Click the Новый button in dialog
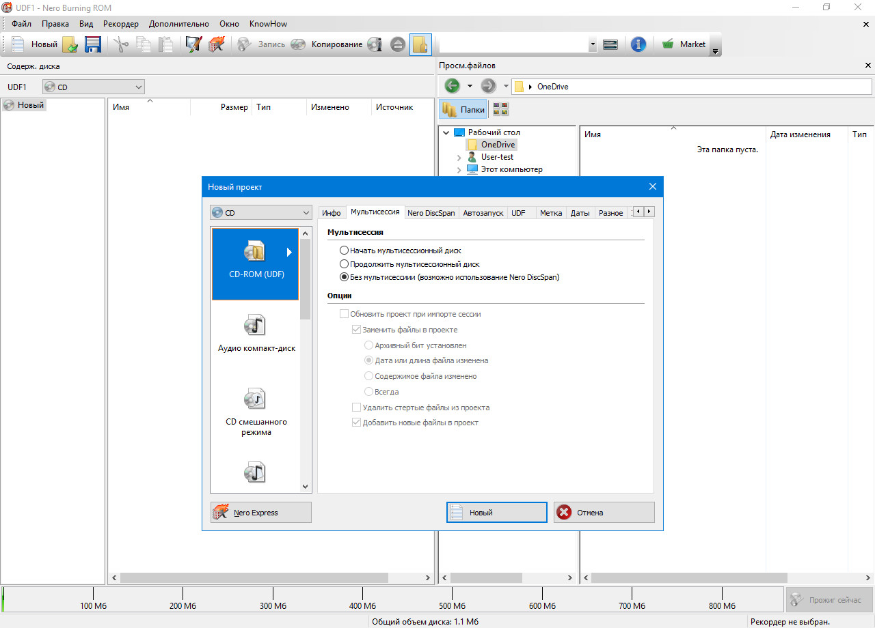 tap(497, 513)
